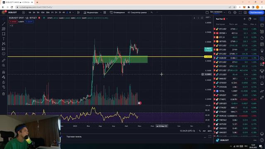Open chart settings gear
The image size is (265, 149).
pos(235,12)
